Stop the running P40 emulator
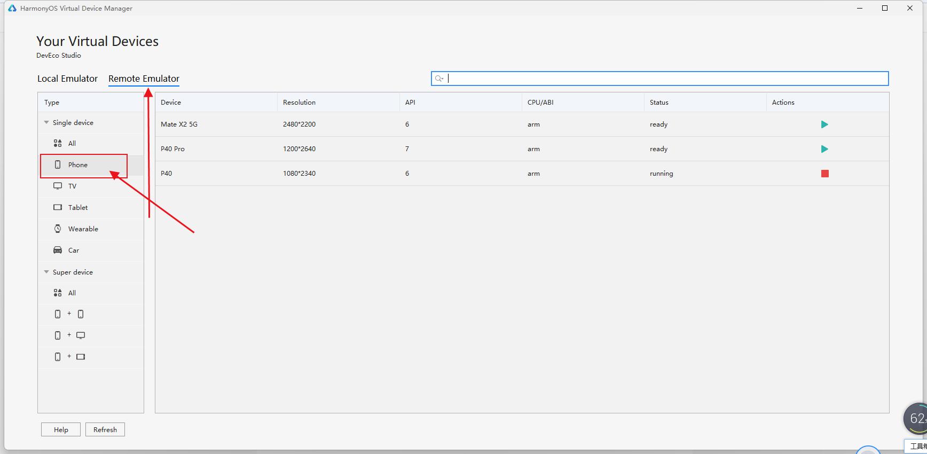Screen dimensions: 927x454 tap(824, 174)
